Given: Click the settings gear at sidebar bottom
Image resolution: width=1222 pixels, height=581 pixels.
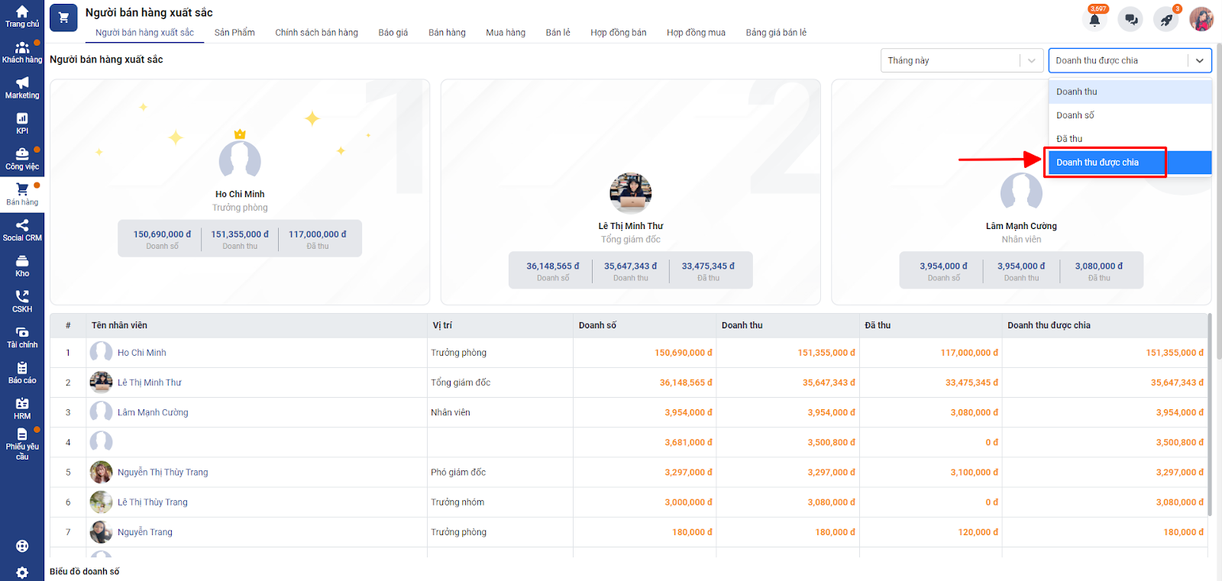Looking at the screenshot, I should click(x=22, y=573).
